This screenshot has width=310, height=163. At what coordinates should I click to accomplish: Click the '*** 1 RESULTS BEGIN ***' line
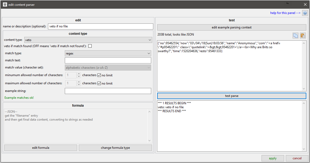[174, 103]
